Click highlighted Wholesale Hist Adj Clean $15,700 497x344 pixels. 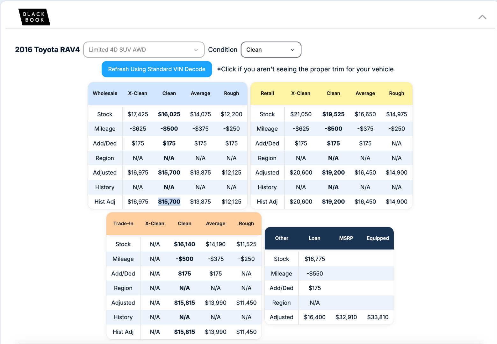pos(169,202)
